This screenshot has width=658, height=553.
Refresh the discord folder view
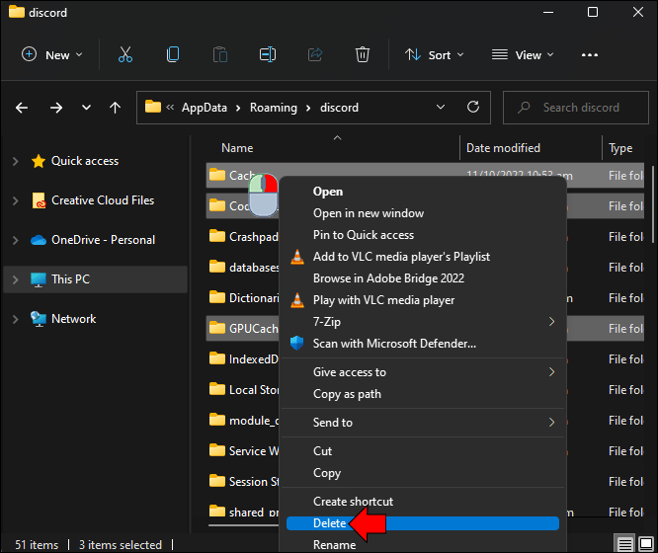(x=473, y=107)
